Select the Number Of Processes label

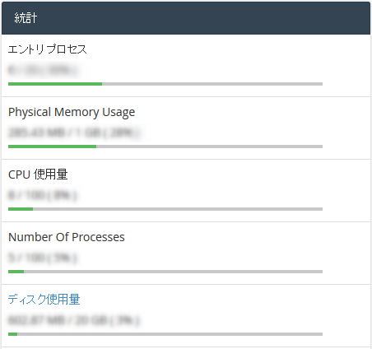[x=67, y=237]
